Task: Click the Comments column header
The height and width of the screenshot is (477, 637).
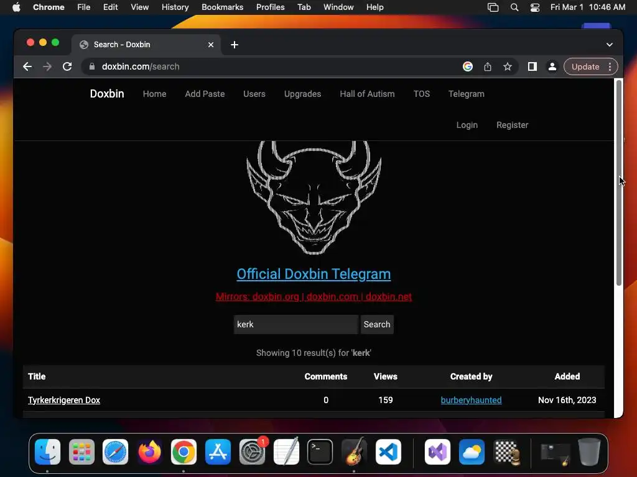Action: click(326, 376)
